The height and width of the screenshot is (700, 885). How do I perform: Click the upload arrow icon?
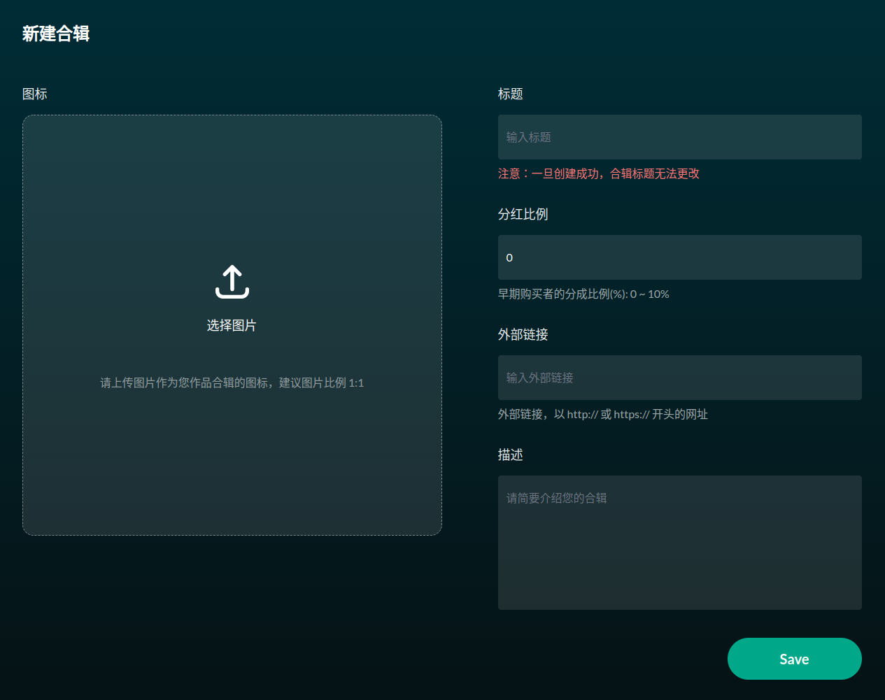(232, 282)
